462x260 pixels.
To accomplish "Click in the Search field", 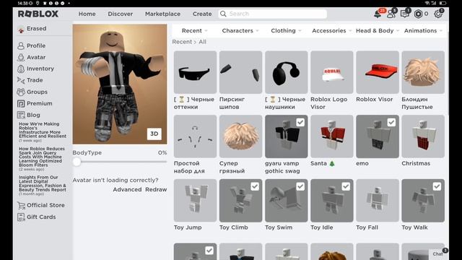I will tap(273, 14).
